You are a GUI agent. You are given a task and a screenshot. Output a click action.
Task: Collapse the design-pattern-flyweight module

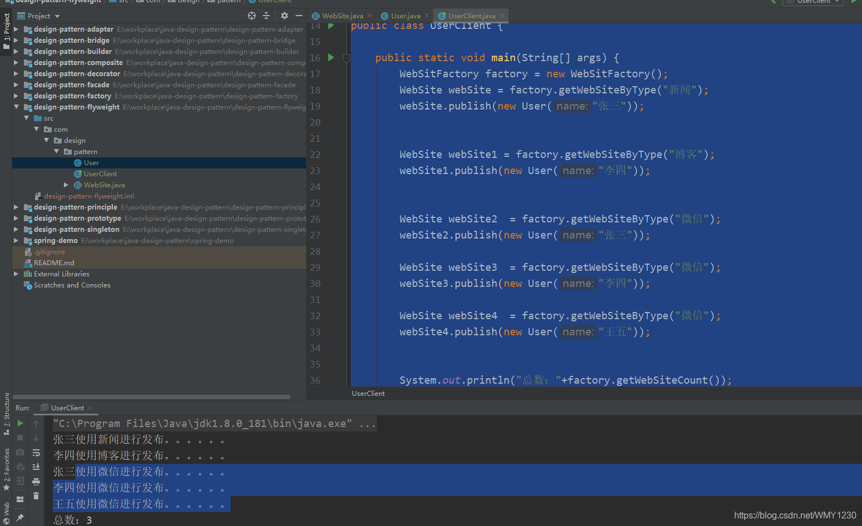click(16, 107)
